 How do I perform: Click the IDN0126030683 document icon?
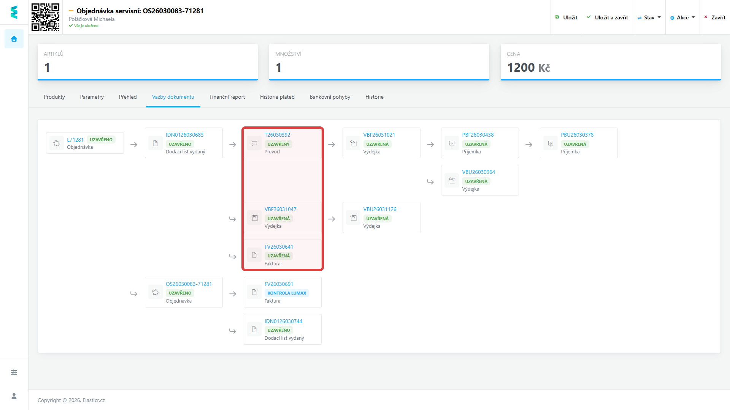[x=156, y=143]
